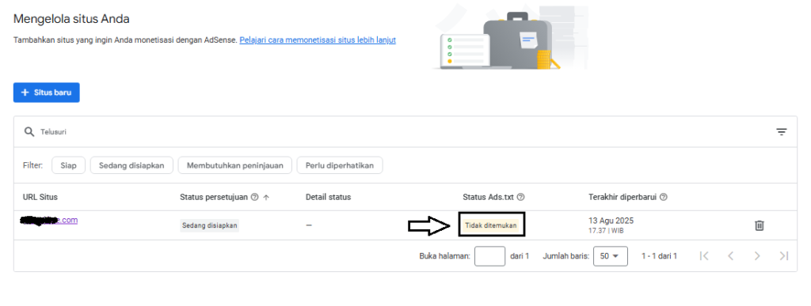Click into the Buka halaman page number field
Image resolution: width=811 pixels, height=306 pixels.
489,256
